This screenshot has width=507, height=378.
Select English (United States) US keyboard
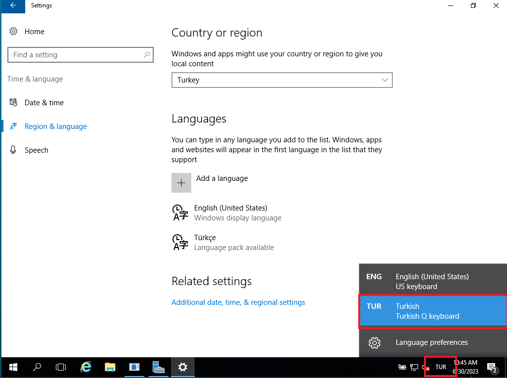[432, 281]
